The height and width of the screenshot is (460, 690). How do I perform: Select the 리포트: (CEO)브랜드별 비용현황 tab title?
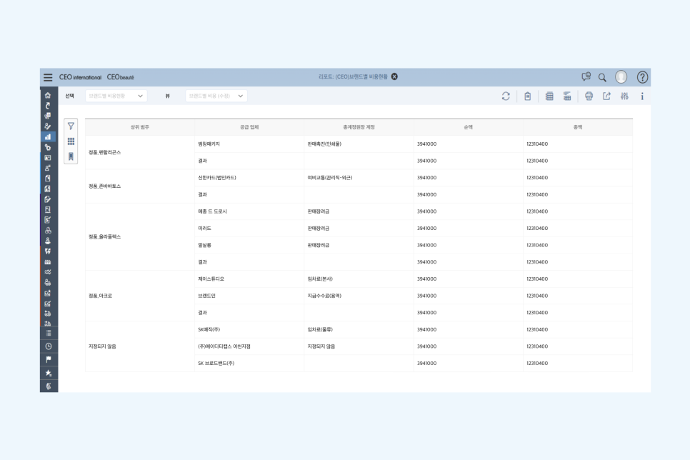click(353, 76)
